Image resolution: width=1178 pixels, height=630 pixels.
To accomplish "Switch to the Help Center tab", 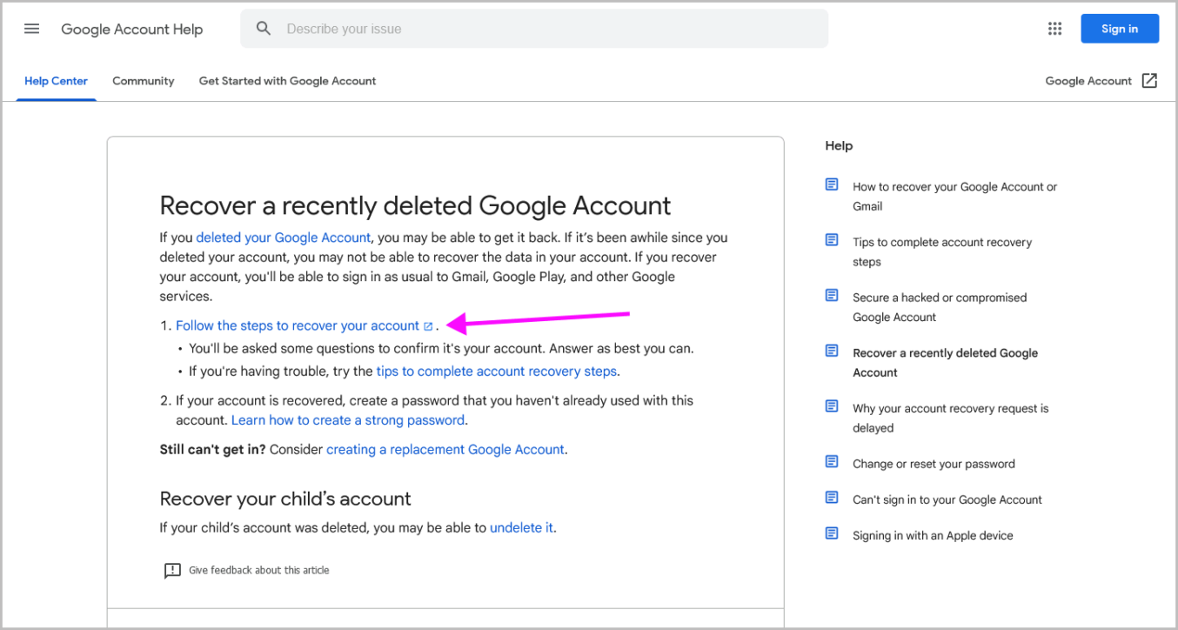I will tap(56, 81).
